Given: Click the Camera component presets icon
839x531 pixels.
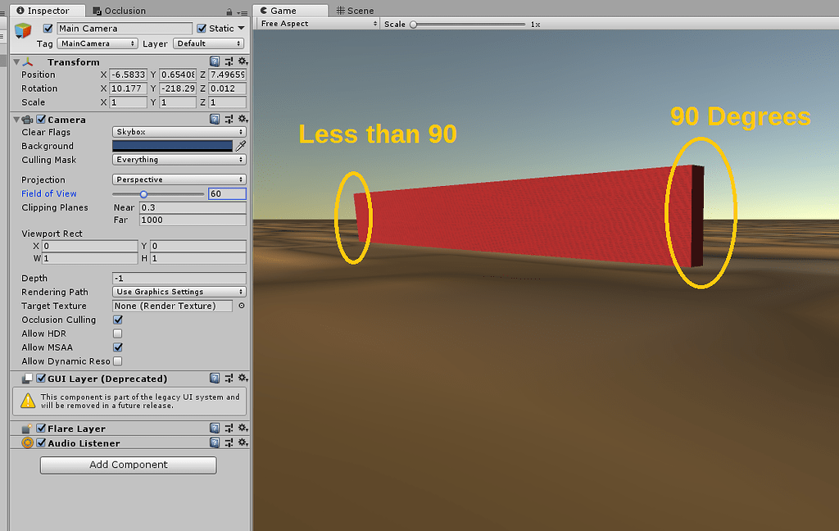Looking at the screenshot, I should 228,119.
